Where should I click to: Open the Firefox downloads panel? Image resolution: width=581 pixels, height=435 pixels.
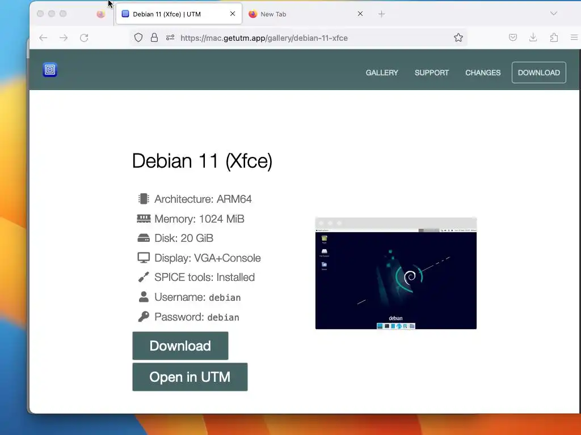point(533,37)
